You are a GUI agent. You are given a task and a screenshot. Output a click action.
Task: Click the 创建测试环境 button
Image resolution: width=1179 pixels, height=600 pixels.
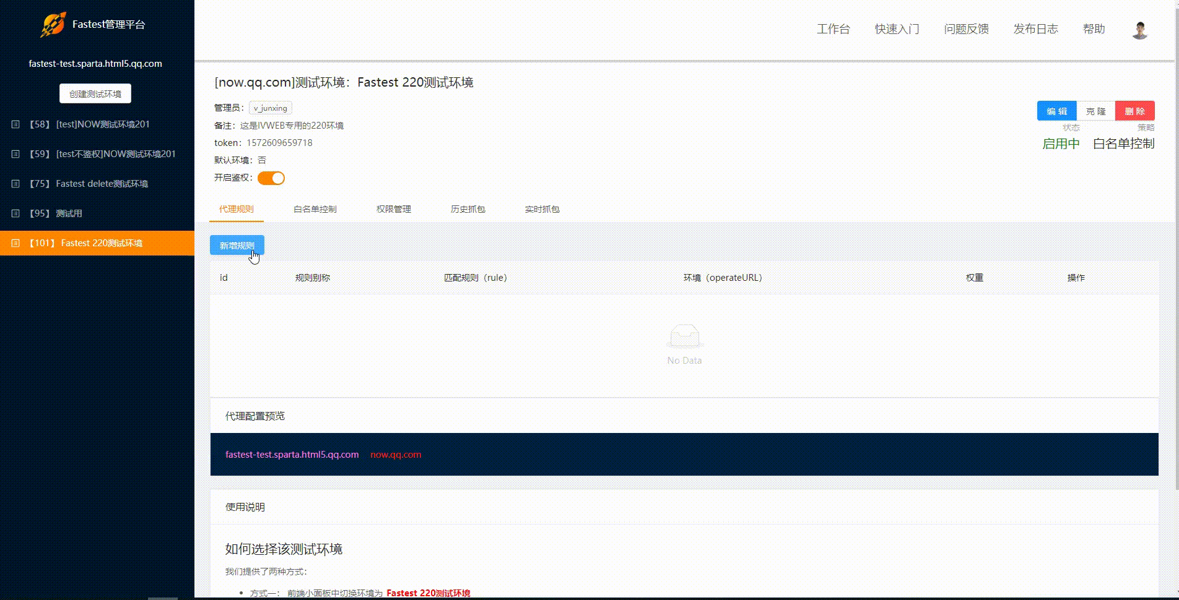tap(95, 93)
